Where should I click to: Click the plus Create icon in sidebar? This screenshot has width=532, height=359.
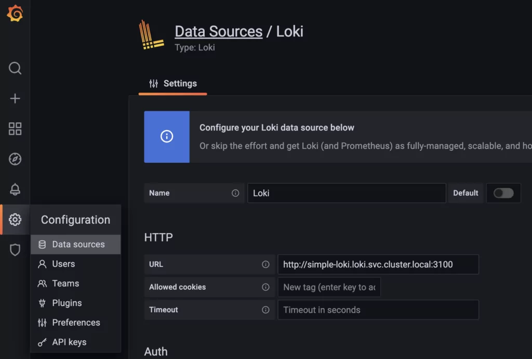15,98
